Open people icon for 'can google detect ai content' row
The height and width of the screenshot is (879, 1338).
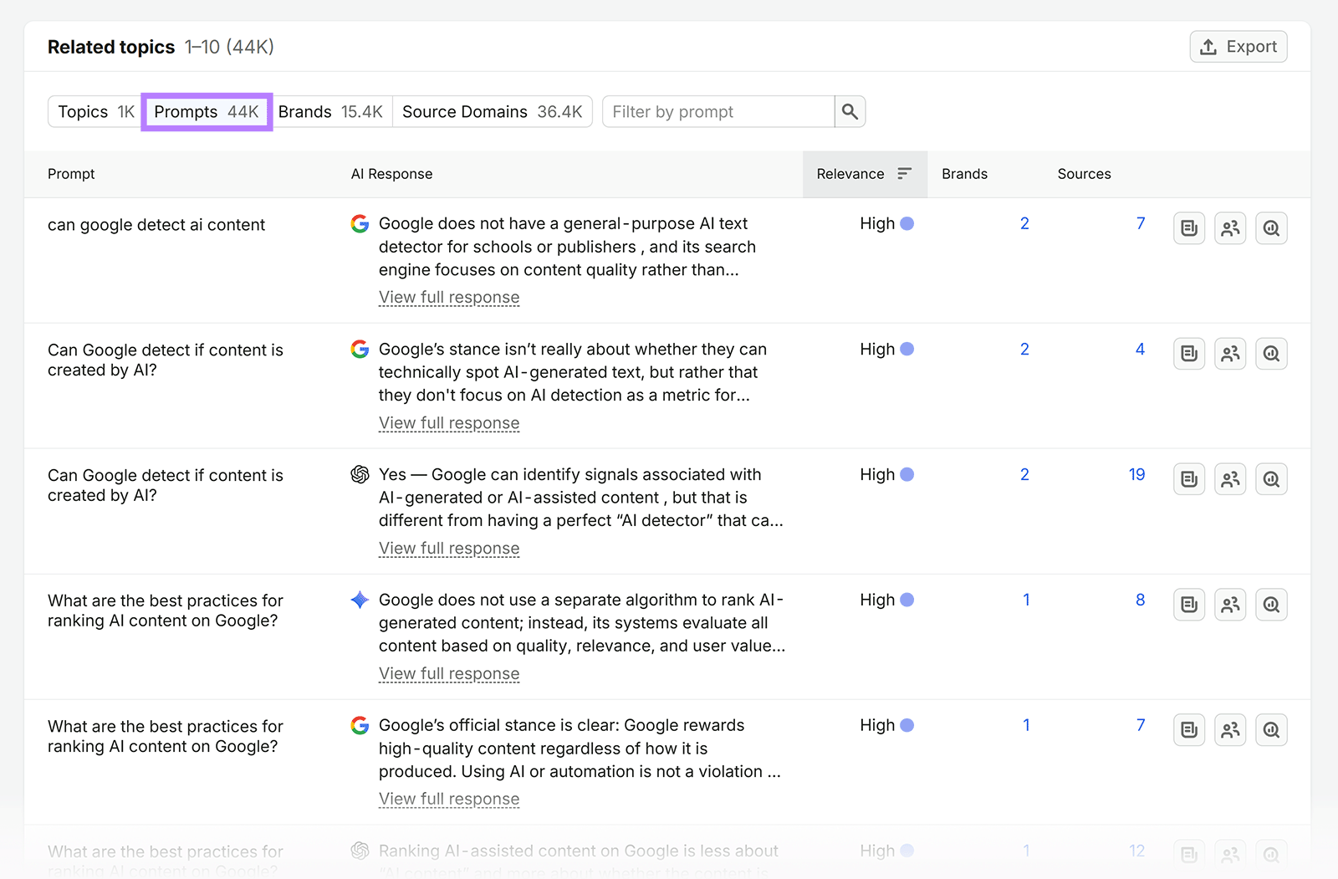coord(1230,228)
